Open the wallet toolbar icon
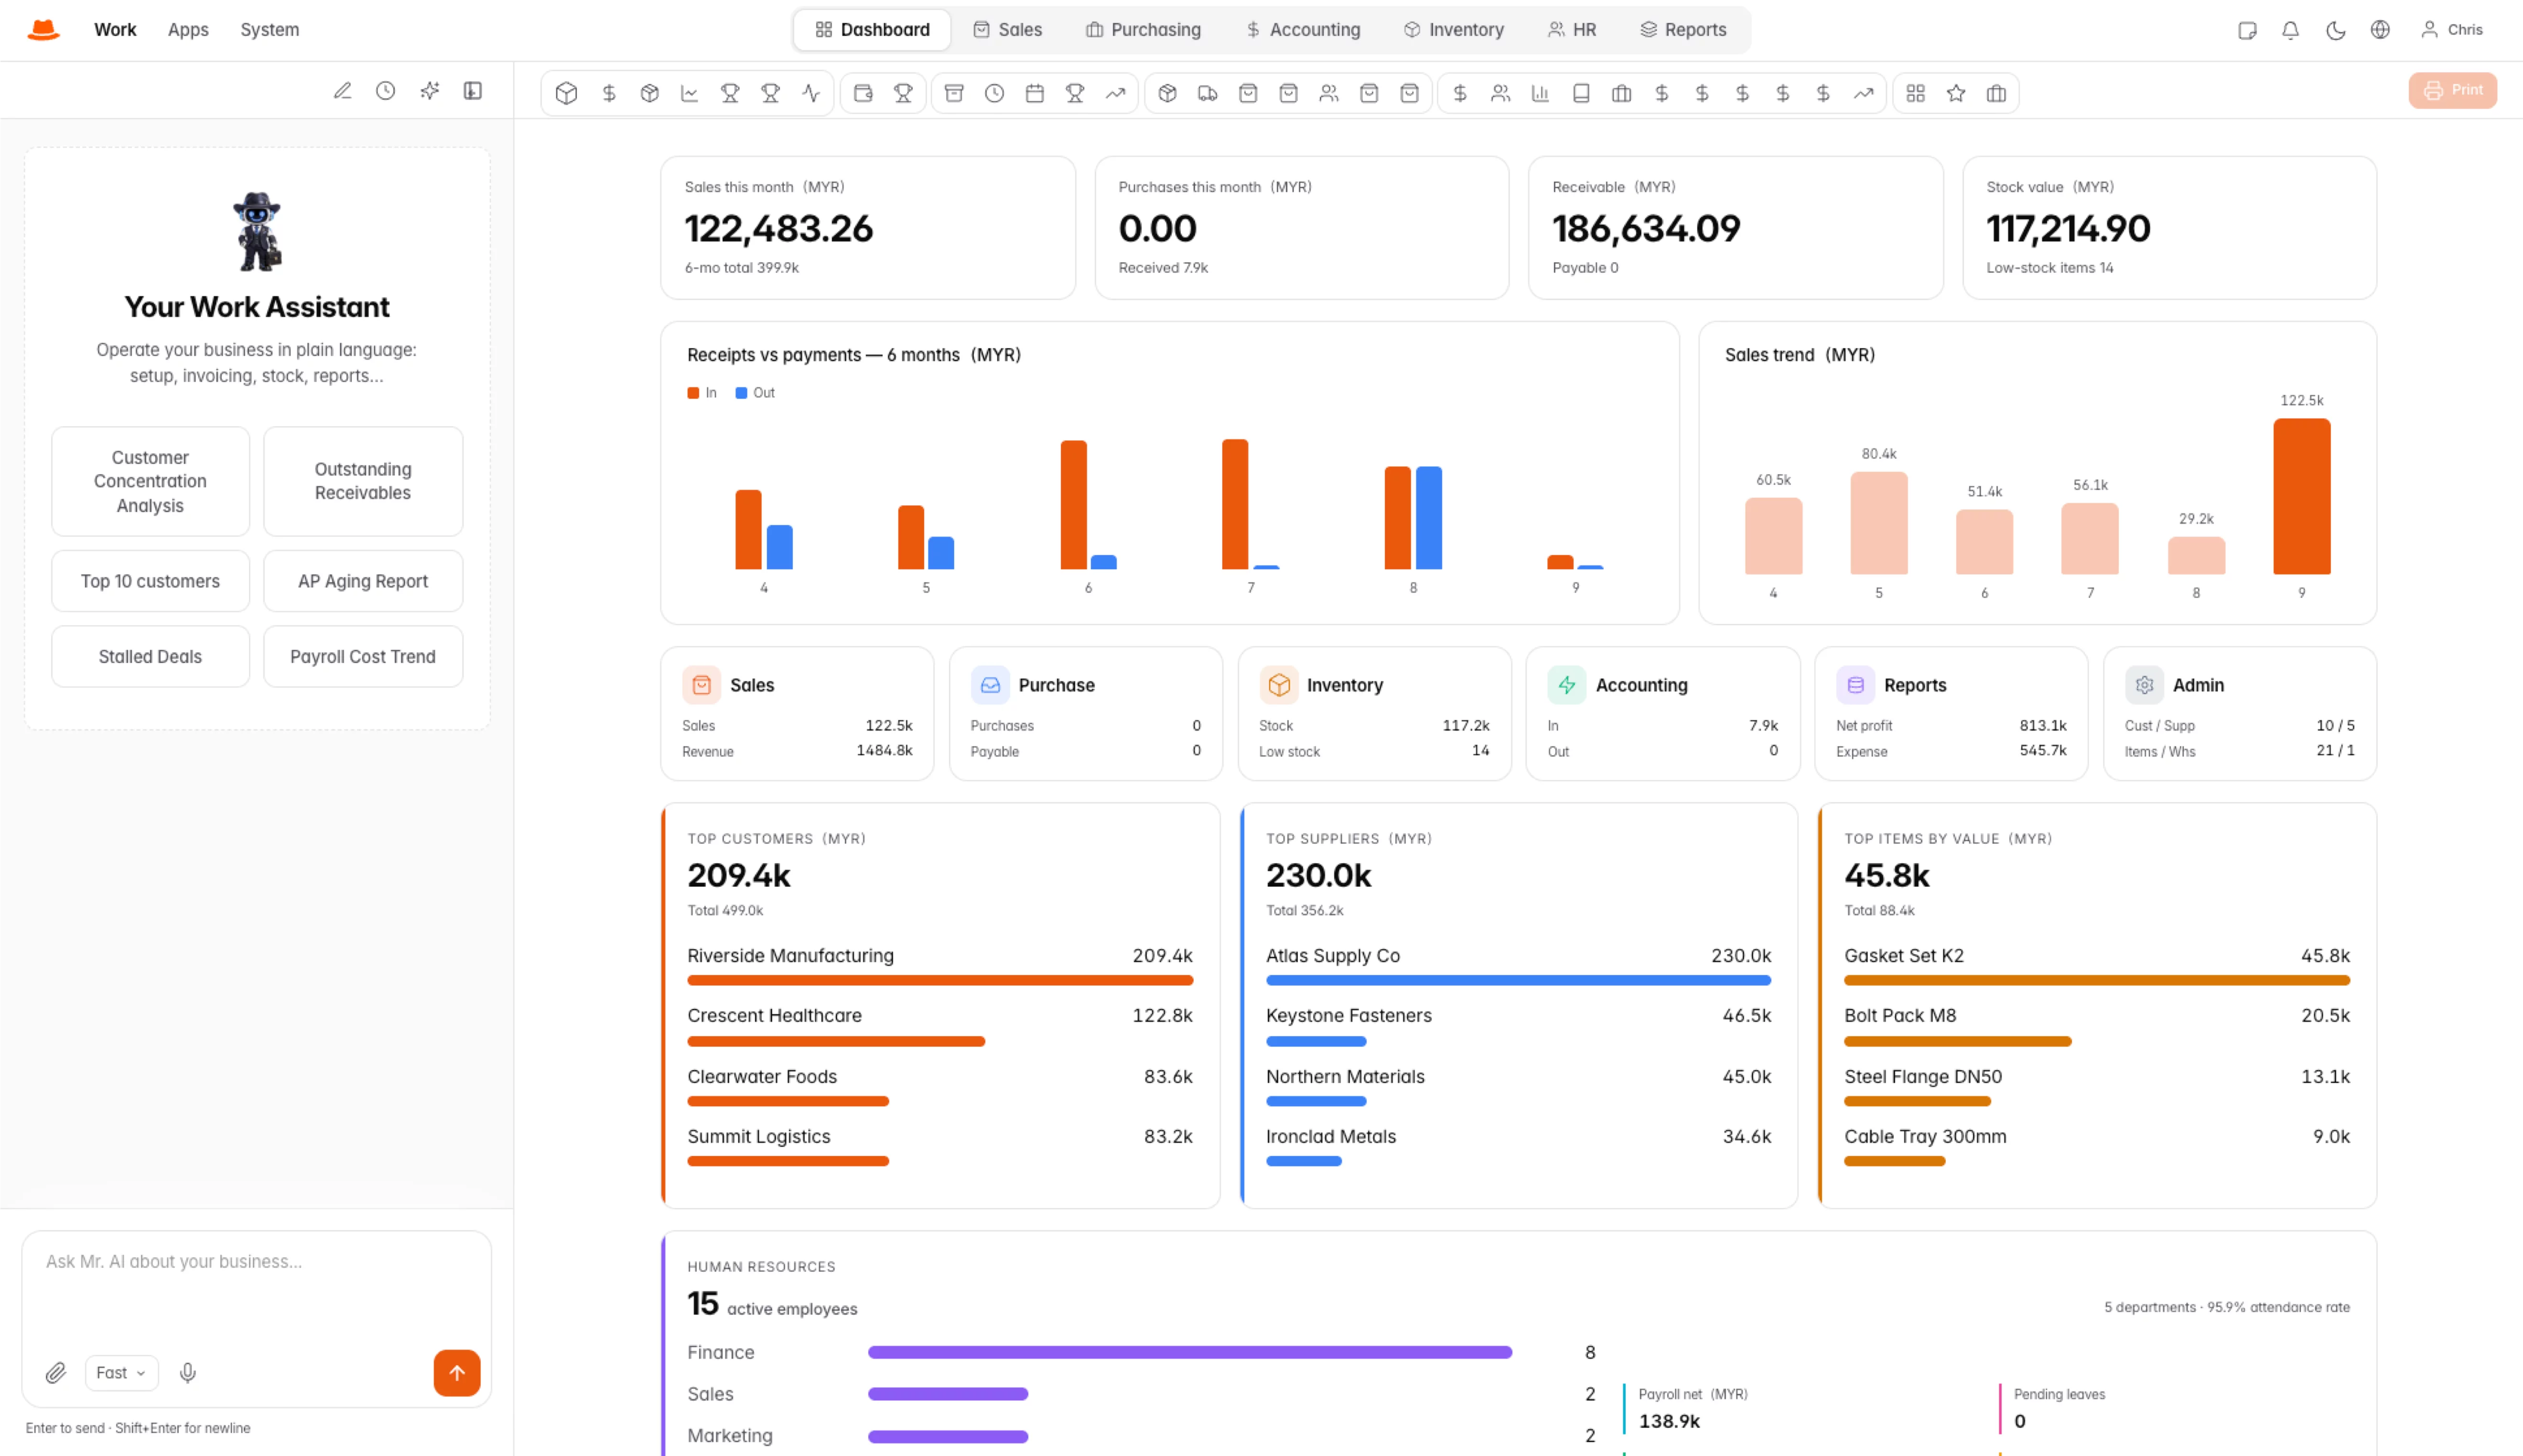Image resolution: width=2523 pixels, height=1456 pixels. point(863,93)
